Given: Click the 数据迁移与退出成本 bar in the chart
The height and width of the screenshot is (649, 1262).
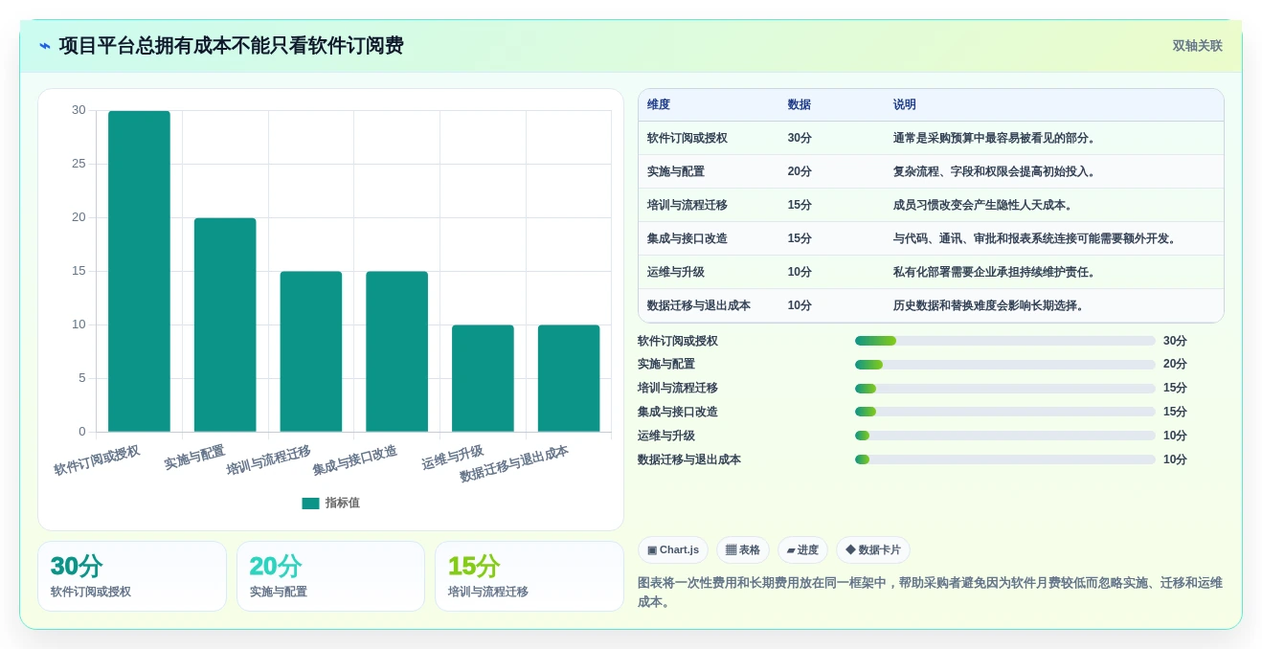Looking at the screenshot, I should tap(569, 378).
